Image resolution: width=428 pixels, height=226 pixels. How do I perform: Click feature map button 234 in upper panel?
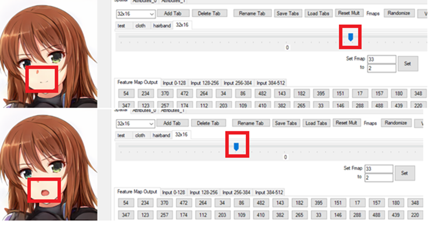pos(146,93)
